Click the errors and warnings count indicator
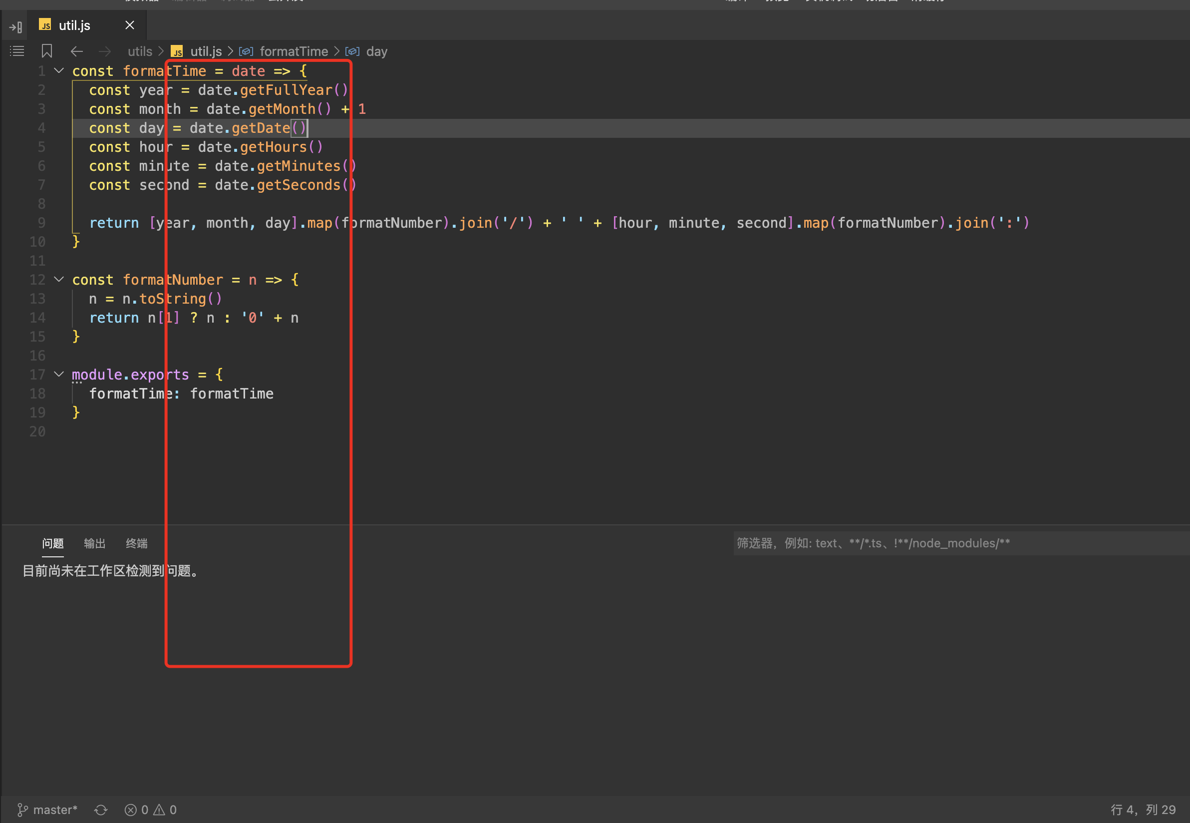This screenshot has height=823, width=1190. (x=150, y=810)
